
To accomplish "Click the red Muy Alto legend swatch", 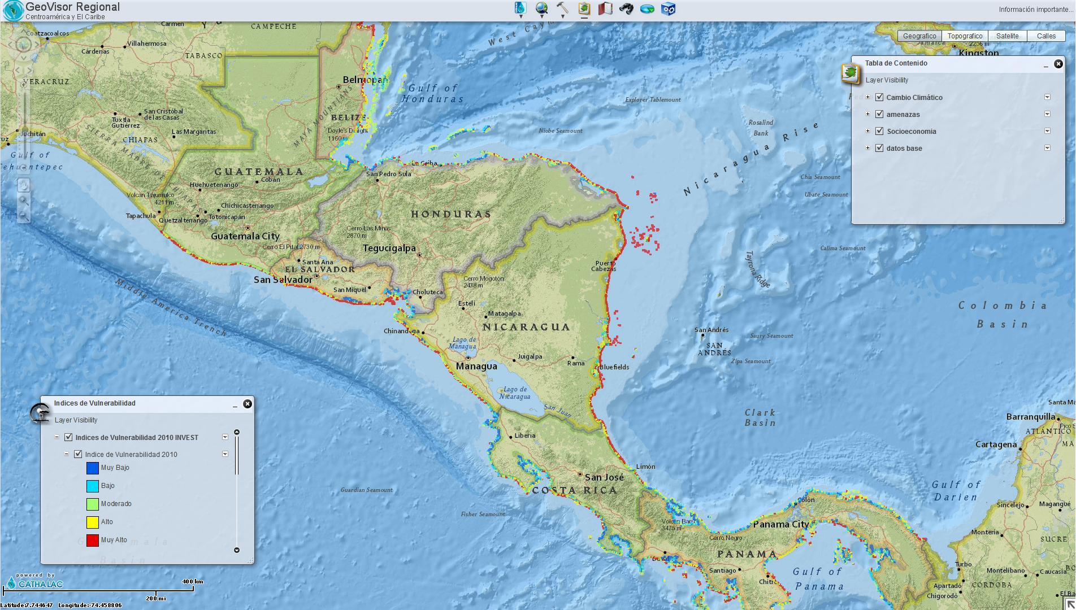I will coord(93,540).
